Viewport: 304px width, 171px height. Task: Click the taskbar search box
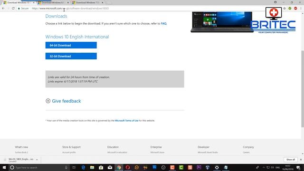[x=39, y=168]
